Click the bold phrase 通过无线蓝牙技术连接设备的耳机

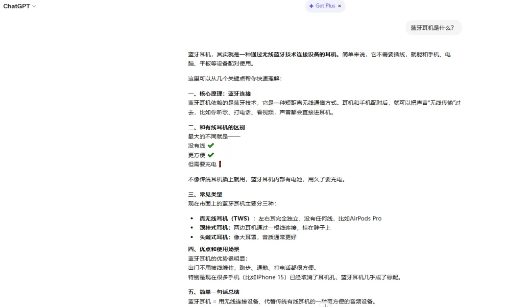[293, 54]
